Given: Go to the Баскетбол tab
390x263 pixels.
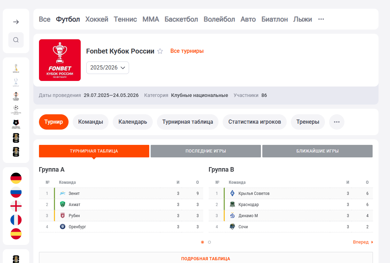Looking at the screenshot, I should pyautogui.click(x=181, y=19).
